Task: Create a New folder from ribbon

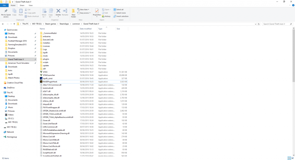Action: 73,13
